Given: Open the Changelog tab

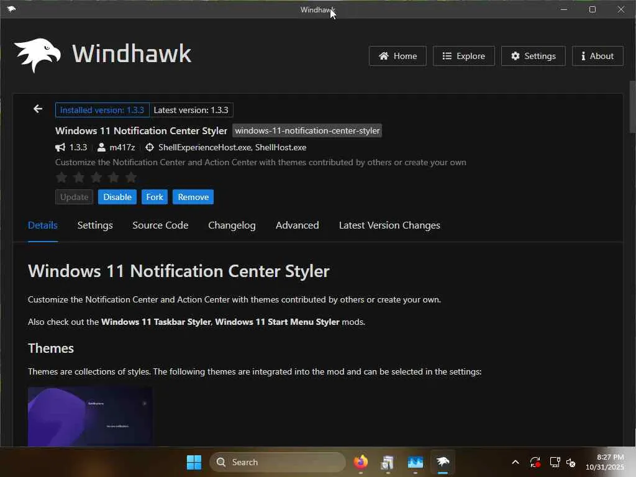Looking at the screenshot, I should click(232, 225).
